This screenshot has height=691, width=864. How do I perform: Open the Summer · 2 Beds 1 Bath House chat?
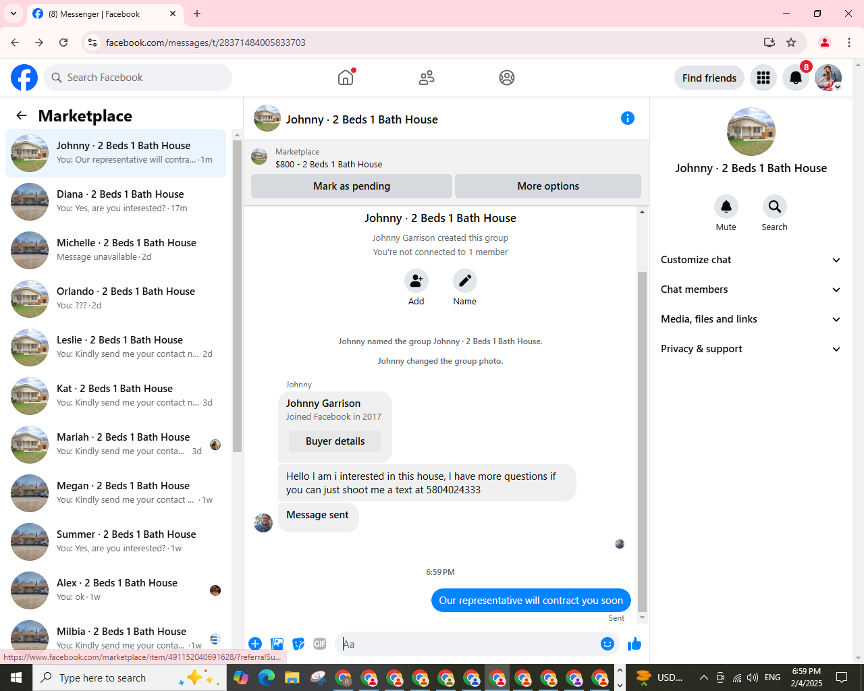116,542
